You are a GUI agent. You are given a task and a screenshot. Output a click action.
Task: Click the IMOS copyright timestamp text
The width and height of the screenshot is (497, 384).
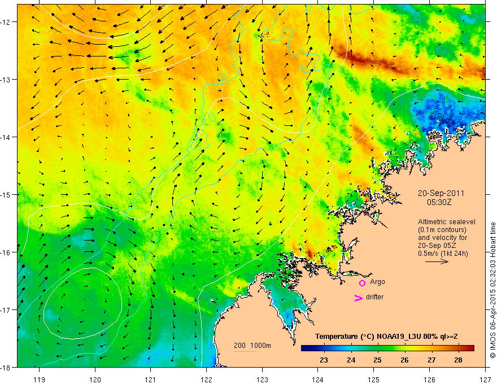(x=493, y=290)
